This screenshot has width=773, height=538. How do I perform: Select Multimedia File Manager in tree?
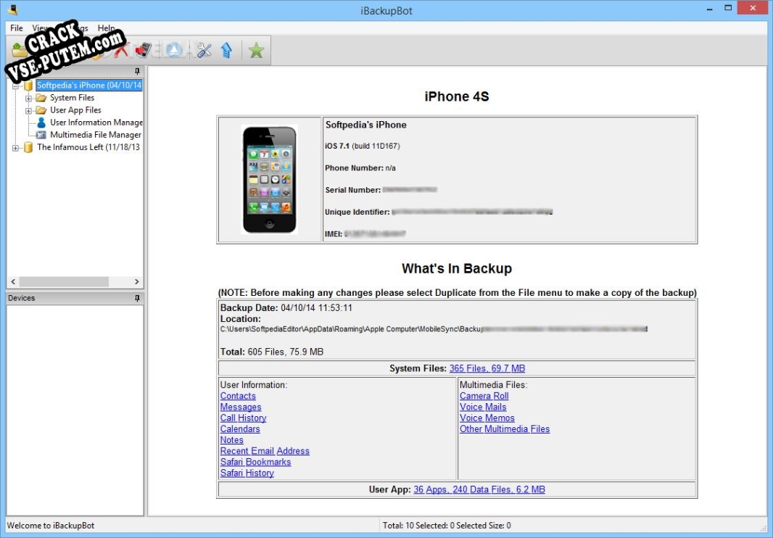point(95,135)
